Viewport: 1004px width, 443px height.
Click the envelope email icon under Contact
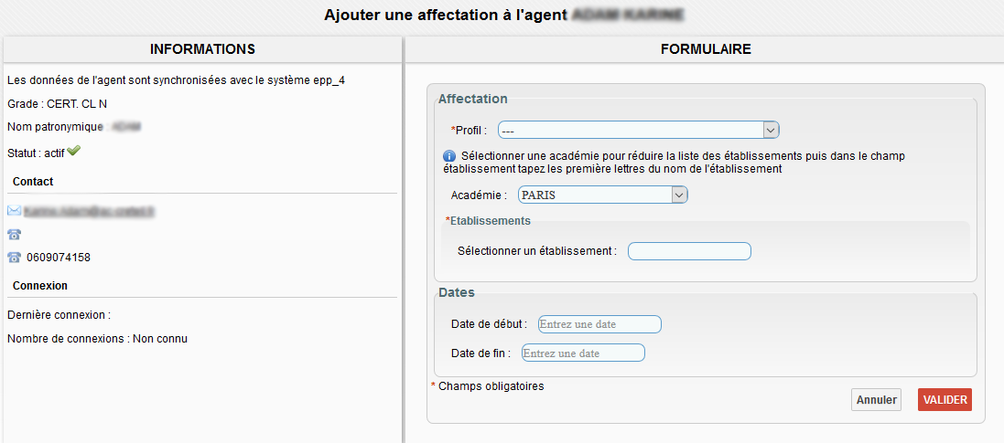pyautogui.click(x=14, y=211)
